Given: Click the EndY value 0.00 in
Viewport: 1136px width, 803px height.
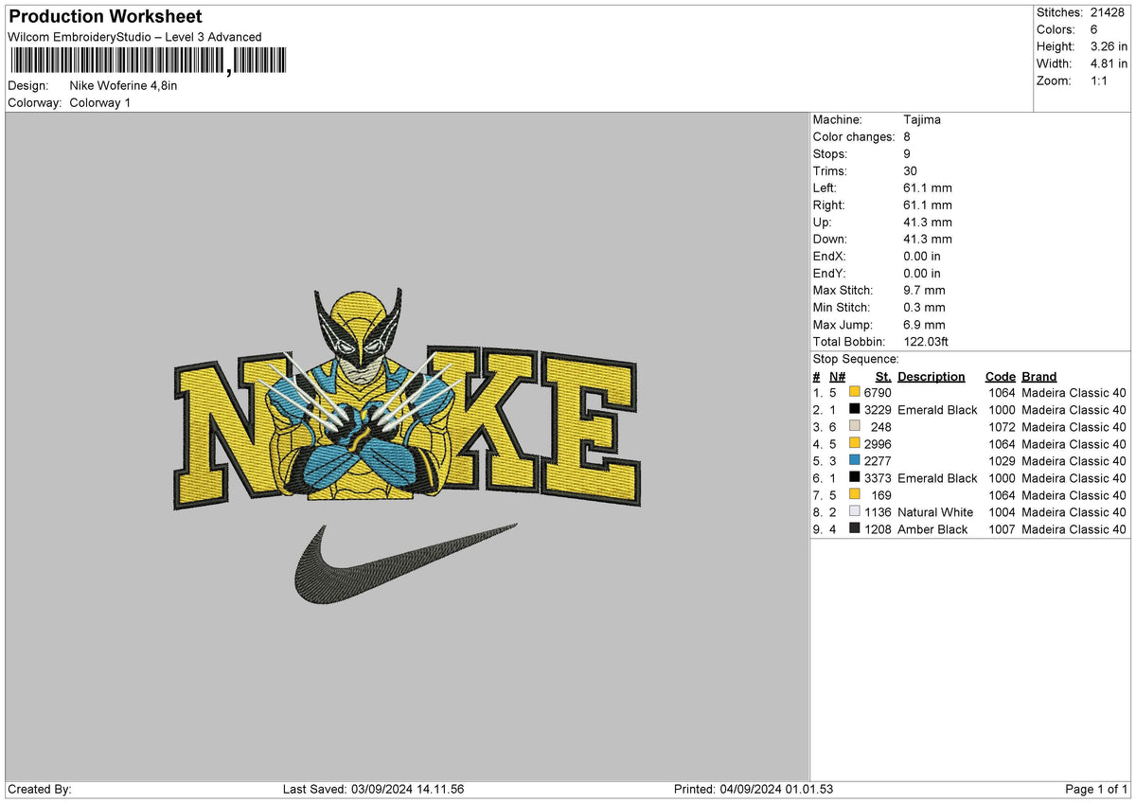Looking at the screenshot, I should point(922,273).
